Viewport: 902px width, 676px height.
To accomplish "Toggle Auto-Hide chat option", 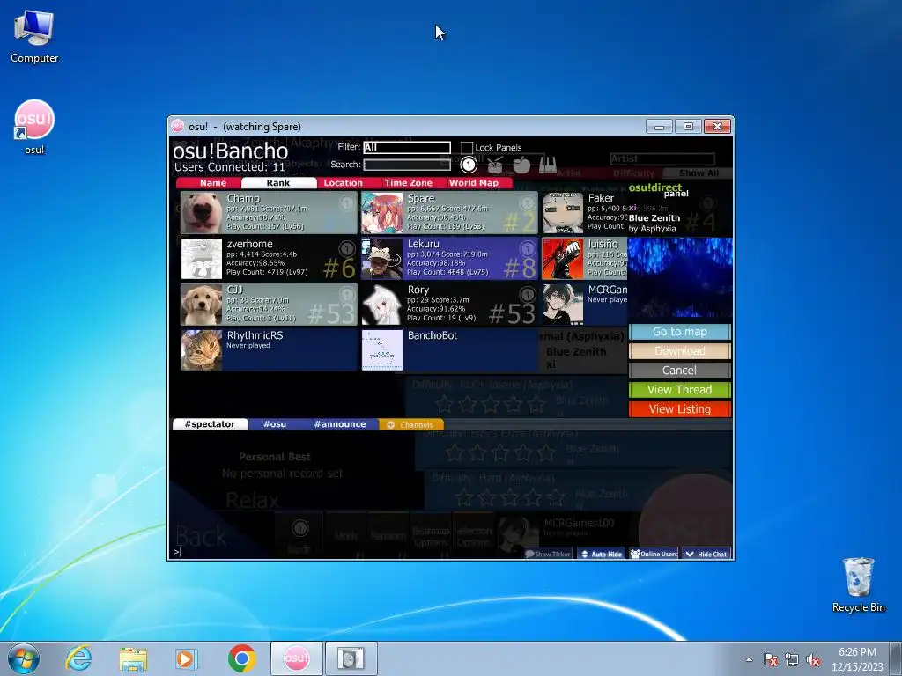I will (x=601, y=555).
